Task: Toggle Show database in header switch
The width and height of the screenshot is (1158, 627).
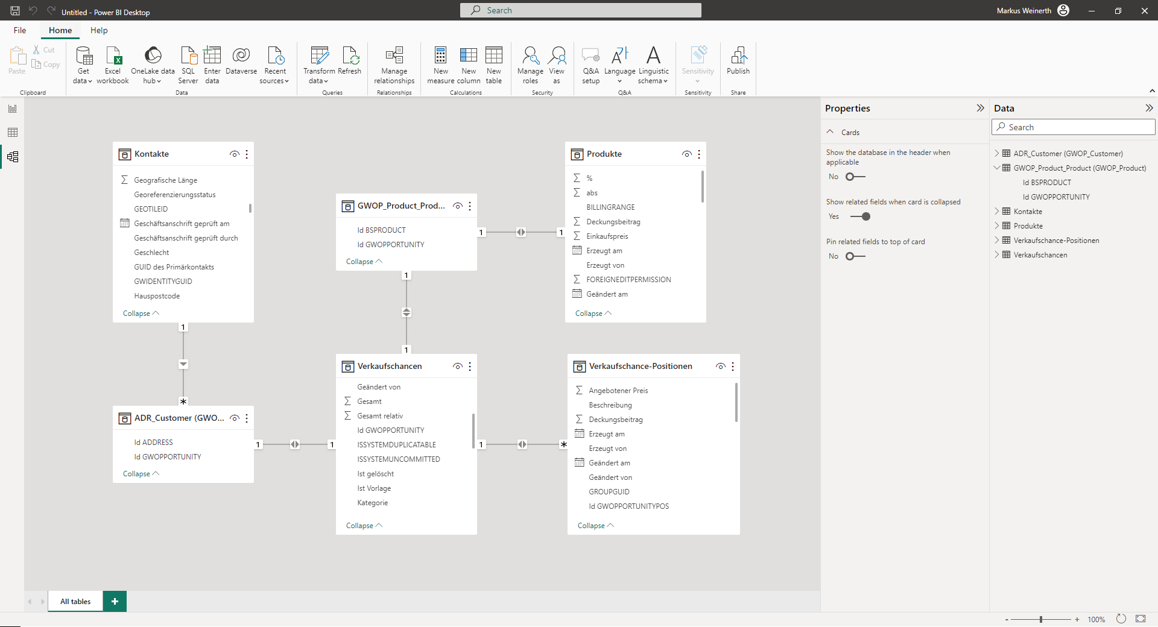Action: click(x=855, y=177)
